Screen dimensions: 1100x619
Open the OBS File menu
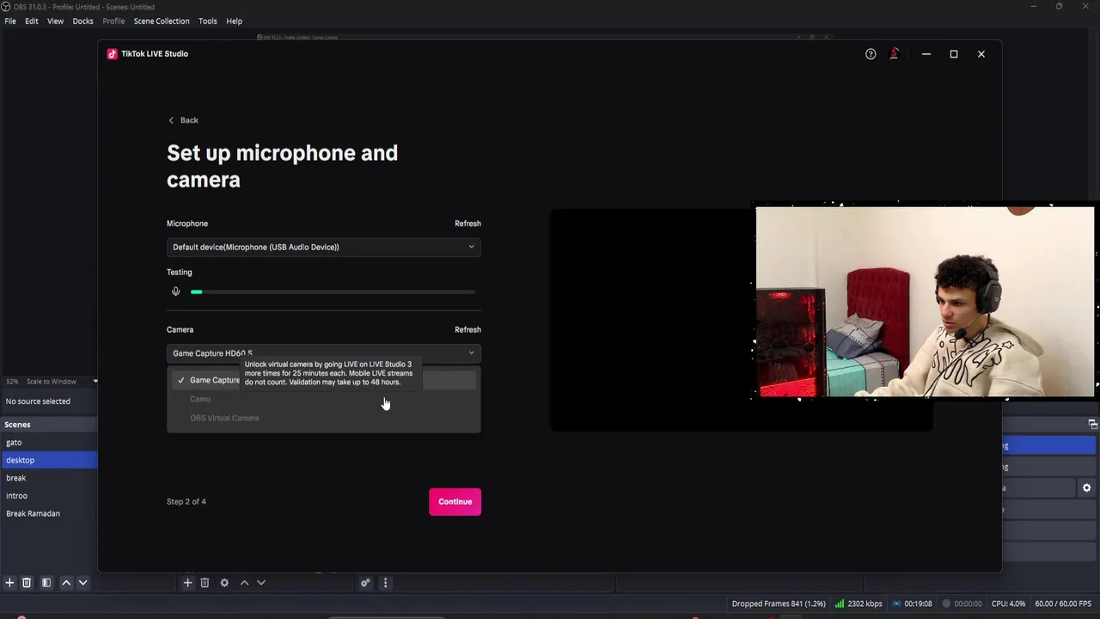coord(10,21)
